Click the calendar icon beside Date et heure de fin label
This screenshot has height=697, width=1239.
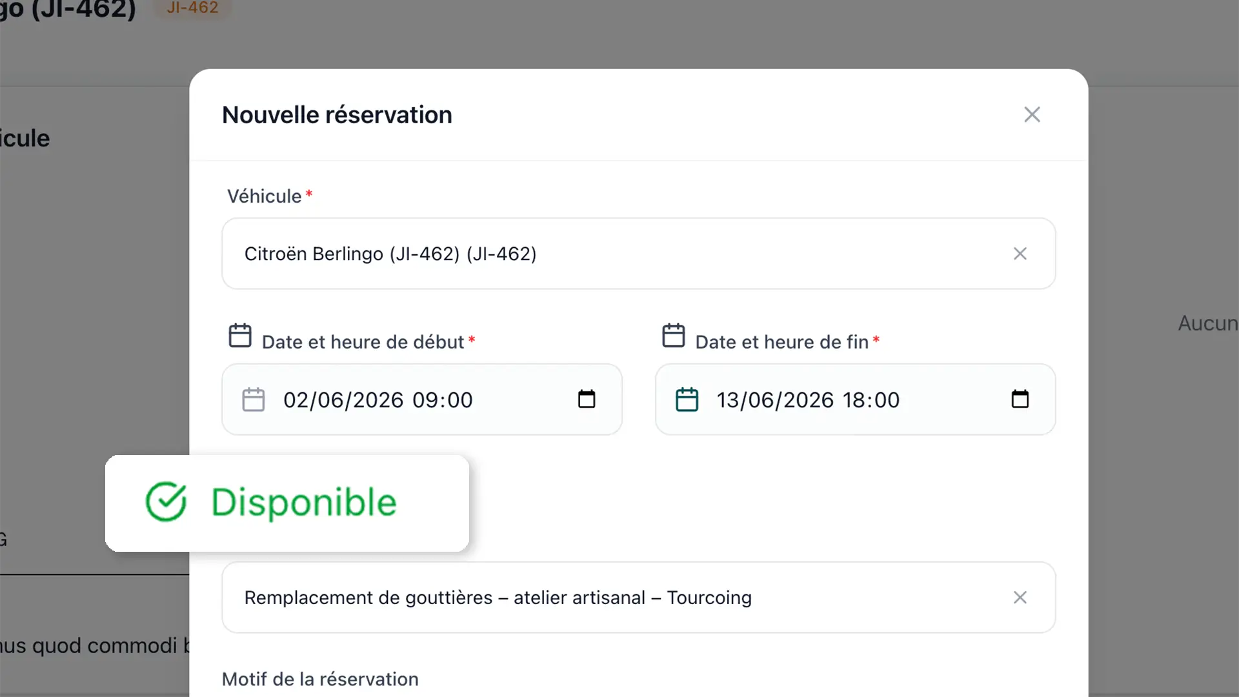click(x=674, y=336)
